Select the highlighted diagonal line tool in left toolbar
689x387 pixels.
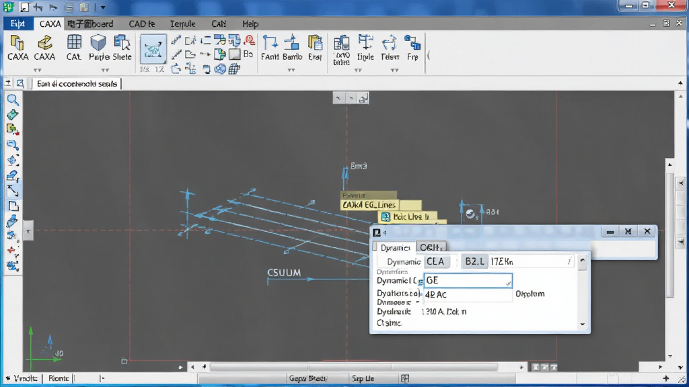(x=13, y=191)
